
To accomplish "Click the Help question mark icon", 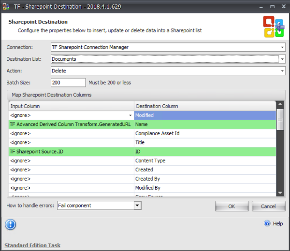I will point(267,223).
